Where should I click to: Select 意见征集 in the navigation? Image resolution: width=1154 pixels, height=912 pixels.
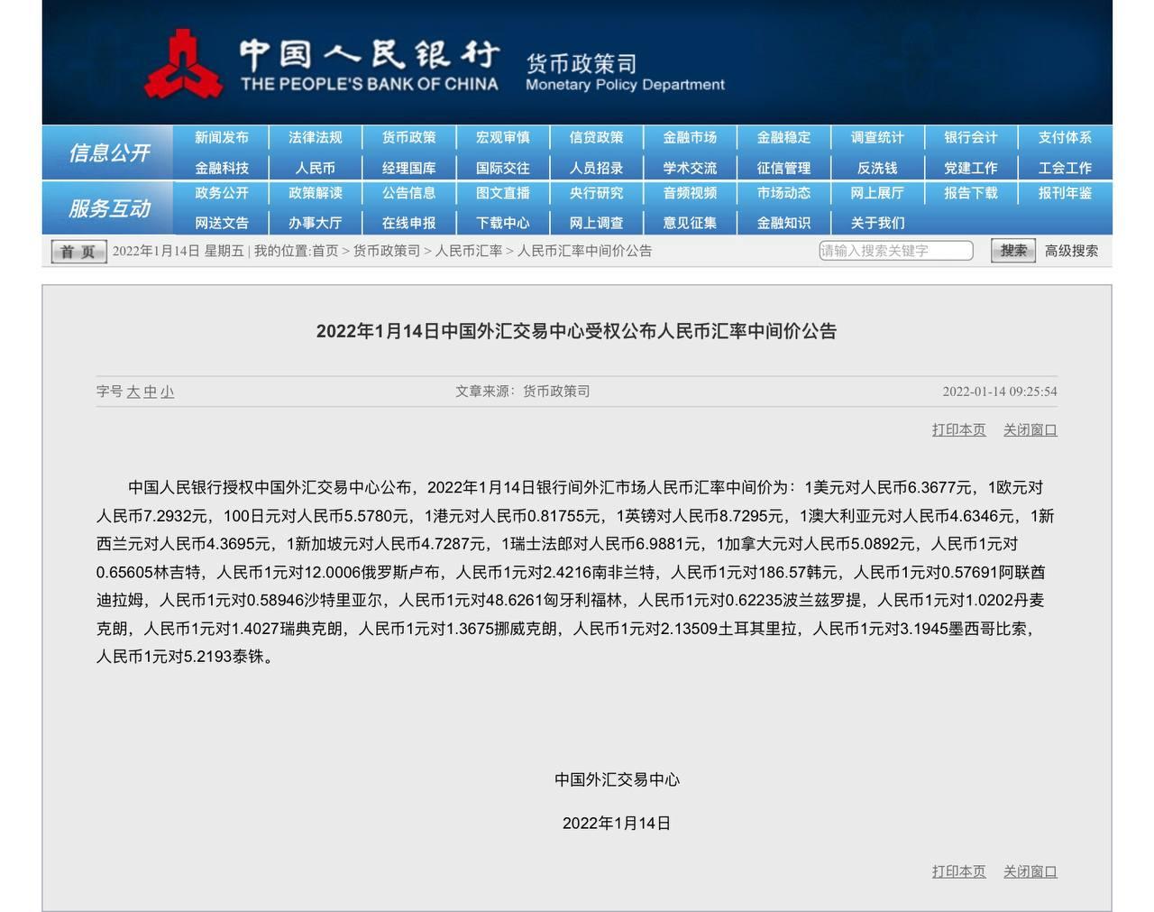[x=691, y=223]
